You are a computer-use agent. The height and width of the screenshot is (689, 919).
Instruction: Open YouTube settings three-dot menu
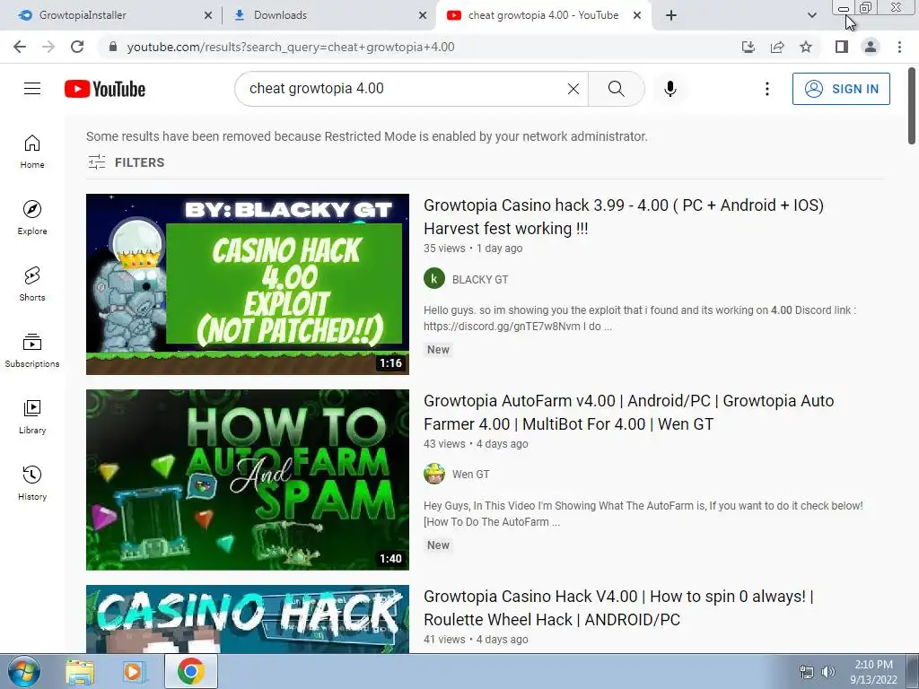(766, 89)
